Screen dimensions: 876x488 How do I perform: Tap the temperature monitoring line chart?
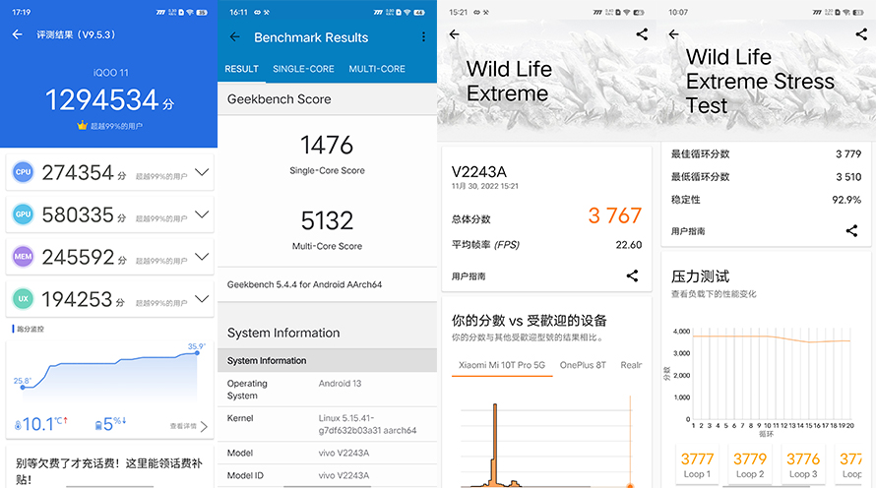[x=109, y=373]
